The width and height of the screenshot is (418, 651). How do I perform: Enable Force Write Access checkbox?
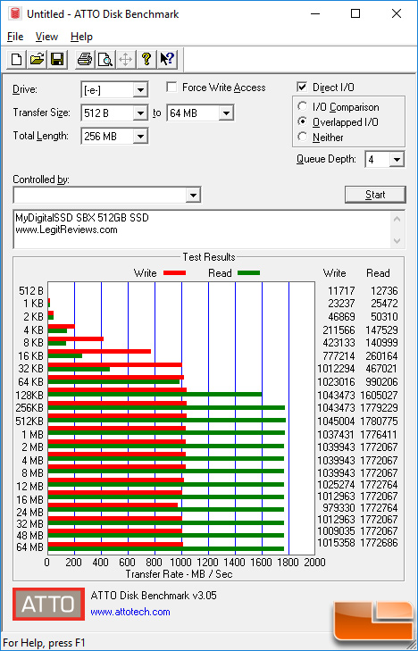click(x=171, y=88)
